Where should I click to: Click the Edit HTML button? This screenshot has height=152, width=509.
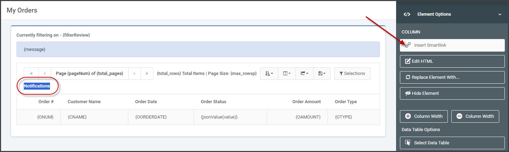tap(452, 61)
